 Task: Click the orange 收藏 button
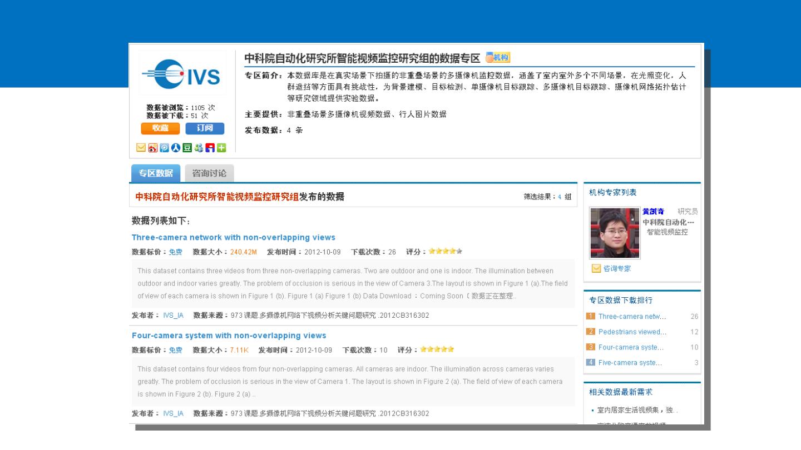[160, 128]
